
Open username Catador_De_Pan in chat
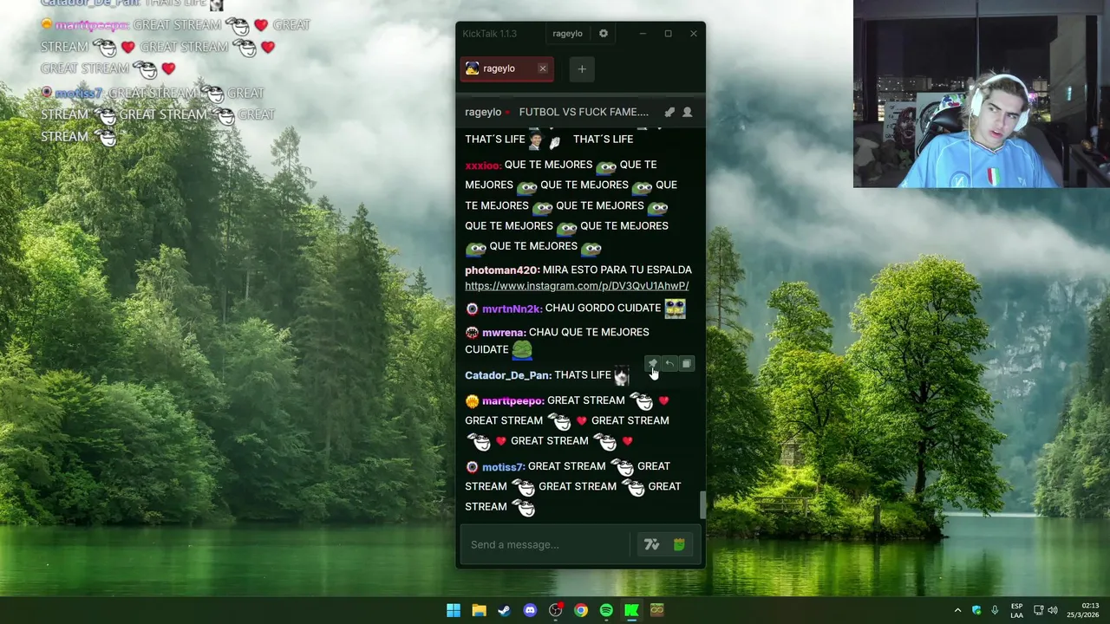point(507,375)
